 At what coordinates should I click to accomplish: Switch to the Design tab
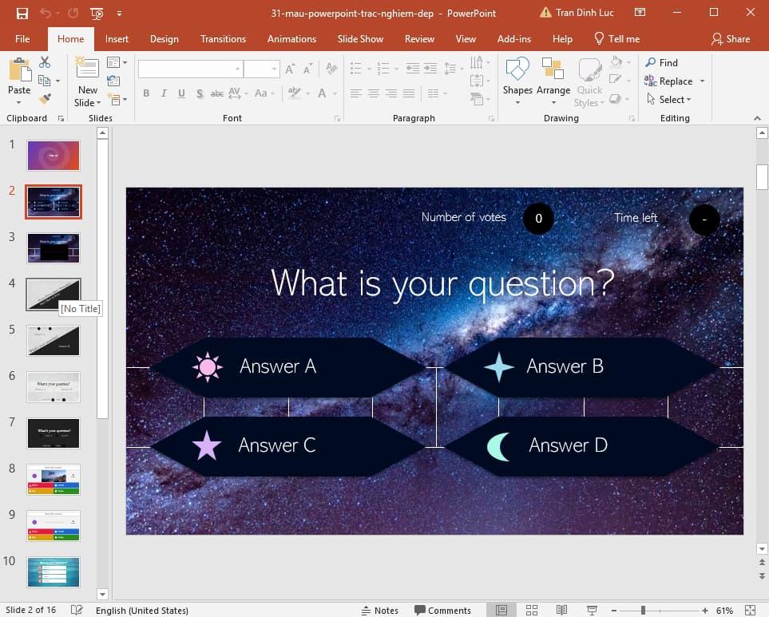click(164, 38)
